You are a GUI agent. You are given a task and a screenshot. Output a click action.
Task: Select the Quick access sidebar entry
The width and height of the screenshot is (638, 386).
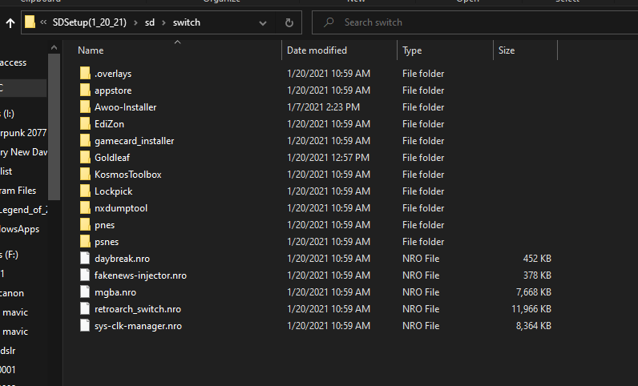pyautogui.click(x=13, y=62)
